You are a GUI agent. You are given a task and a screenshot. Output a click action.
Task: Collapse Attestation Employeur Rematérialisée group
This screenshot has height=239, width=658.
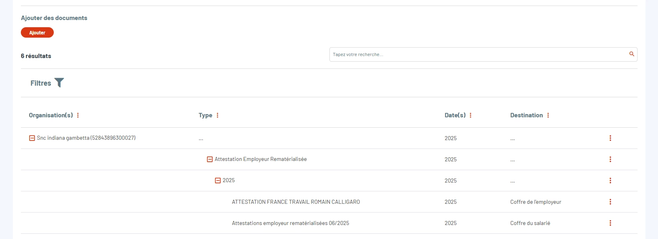pos(210,159)
